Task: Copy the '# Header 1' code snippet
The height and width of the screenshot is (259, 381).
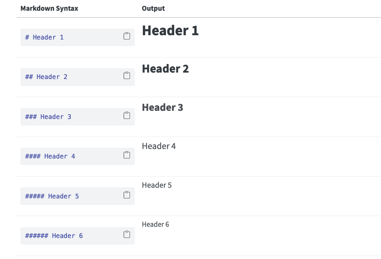Action: 127,36
